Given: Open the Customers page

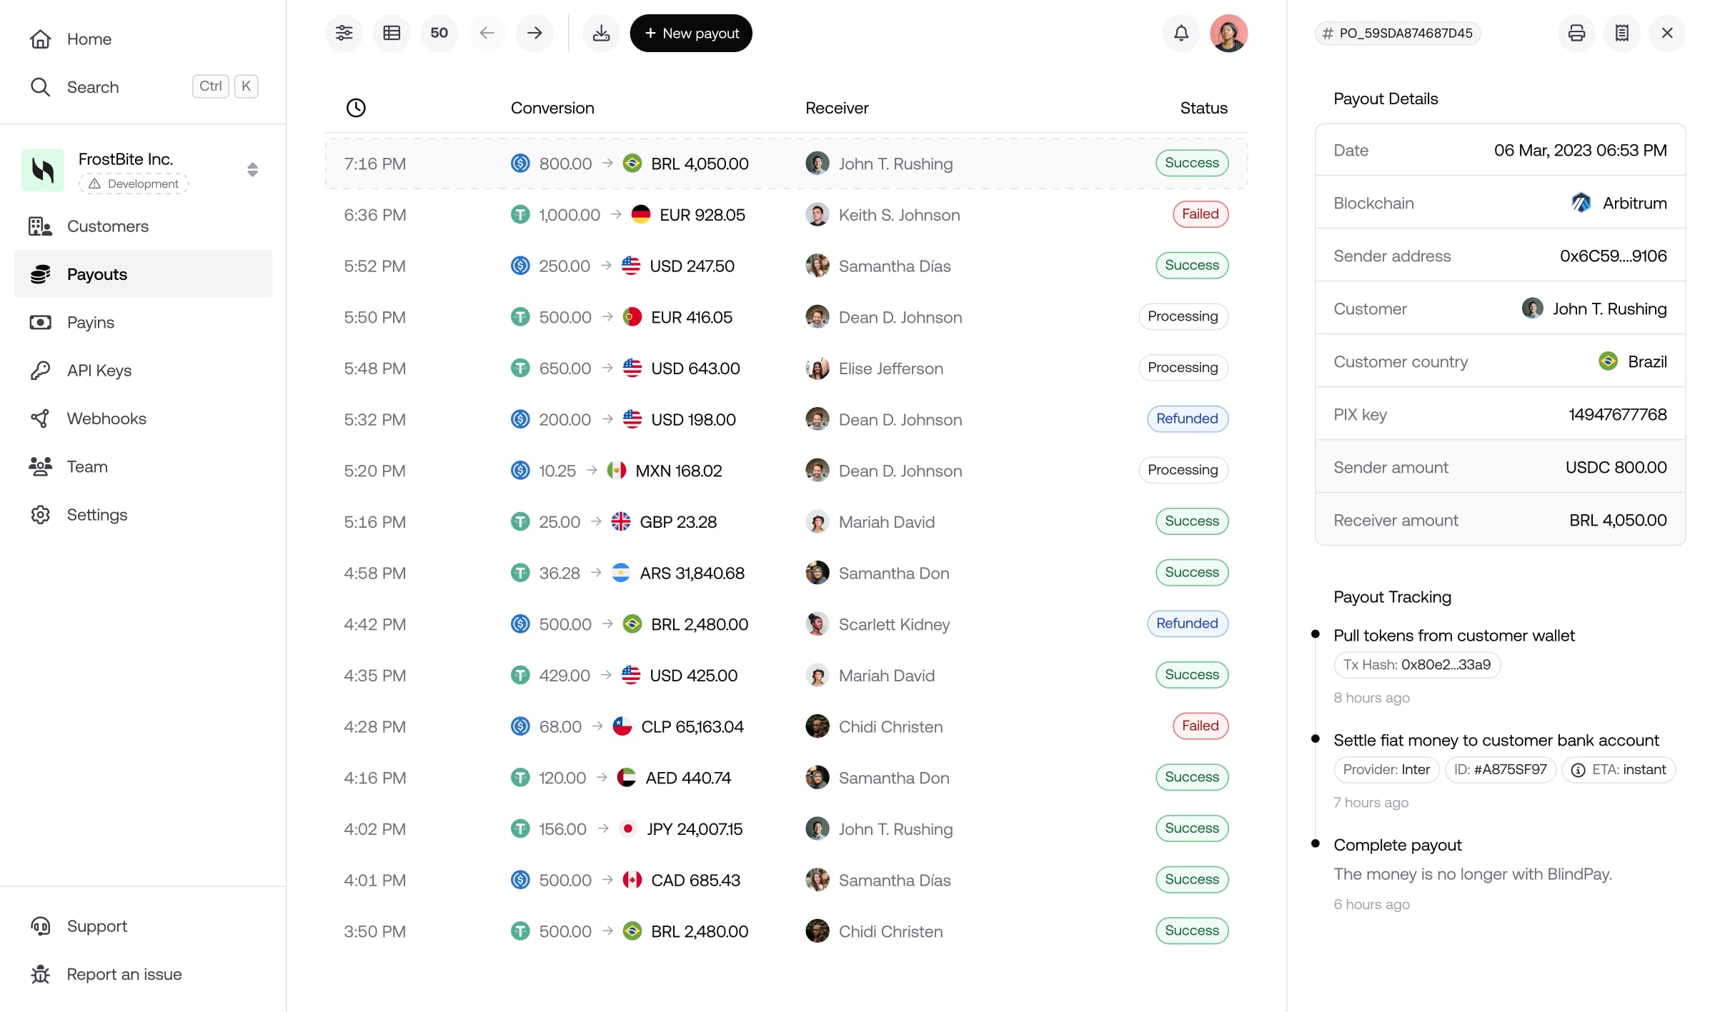Looking at the screenshot, I should 143,226.
